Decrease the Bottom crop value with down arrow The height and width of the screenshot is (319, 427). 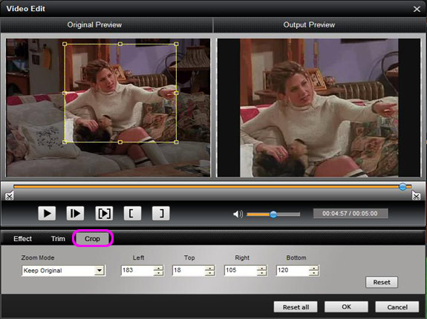(x=313, y=273)
